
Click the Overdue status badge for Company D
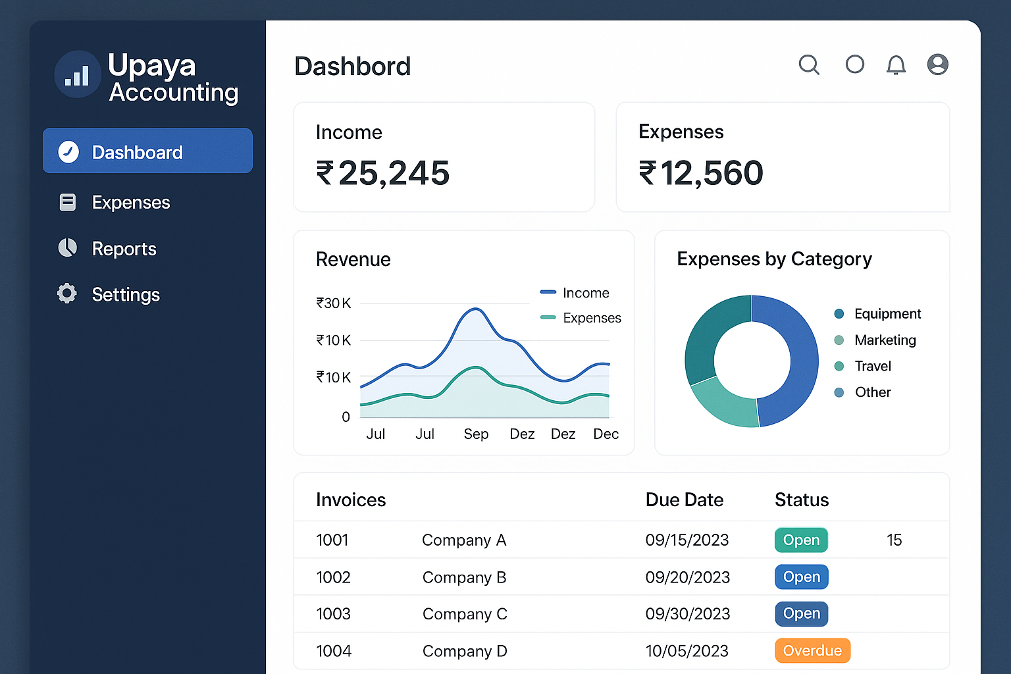coord(812,651)
